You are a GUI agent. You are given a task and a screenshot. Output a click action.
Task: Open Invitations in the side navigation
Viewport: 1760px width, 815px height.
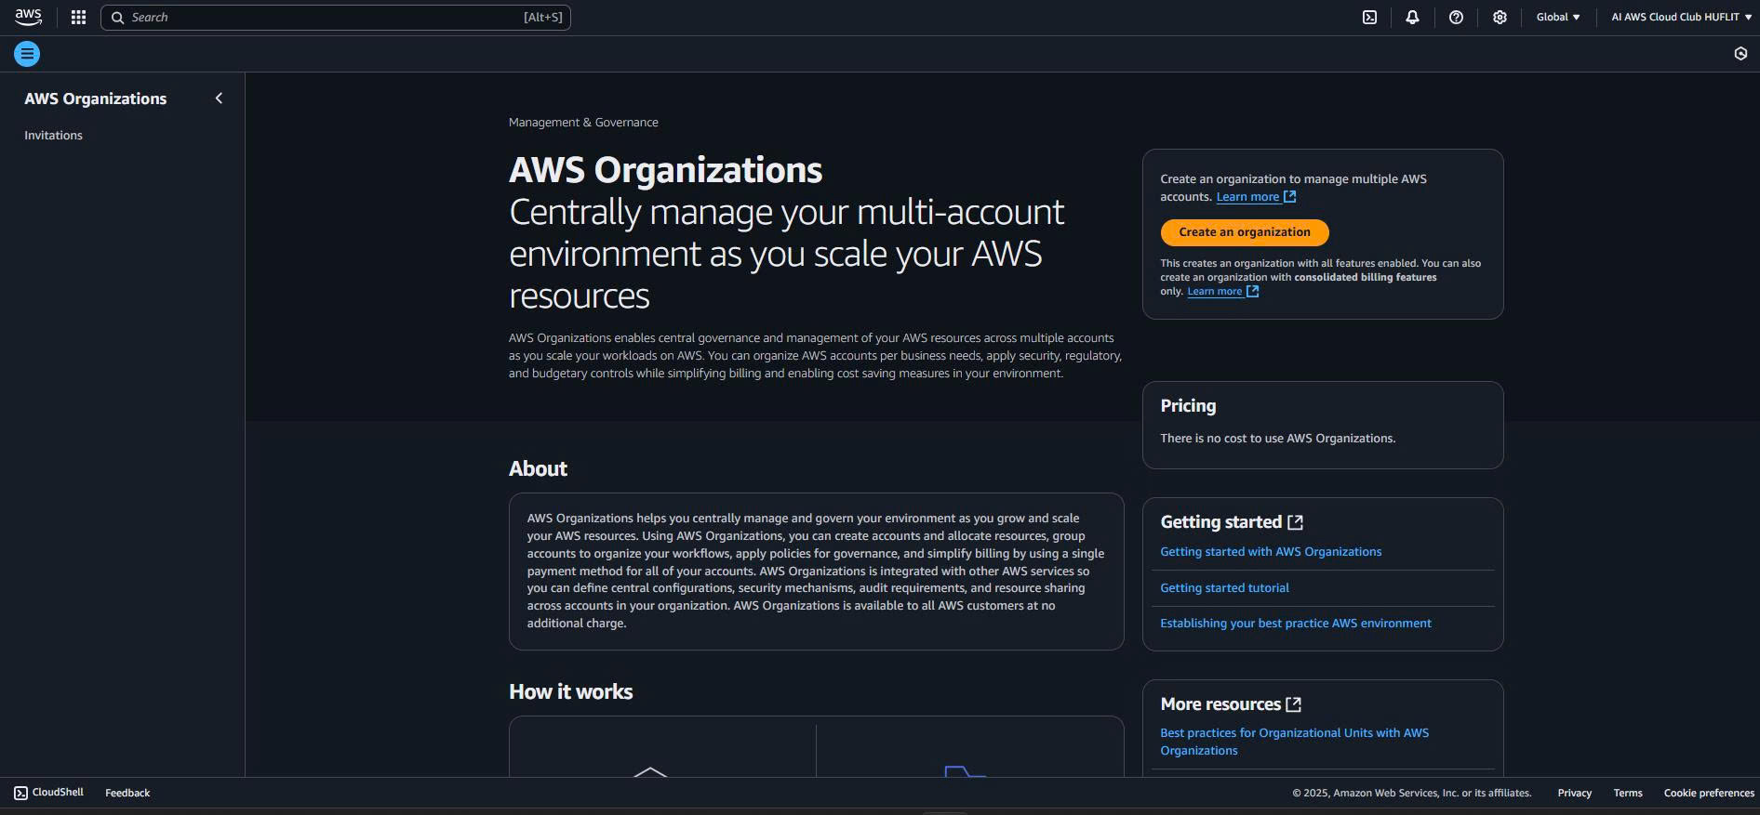coord(53,136)
